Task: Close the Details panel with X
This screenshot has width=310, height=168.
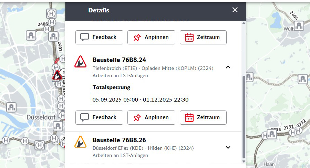Action: coord(235,10)
